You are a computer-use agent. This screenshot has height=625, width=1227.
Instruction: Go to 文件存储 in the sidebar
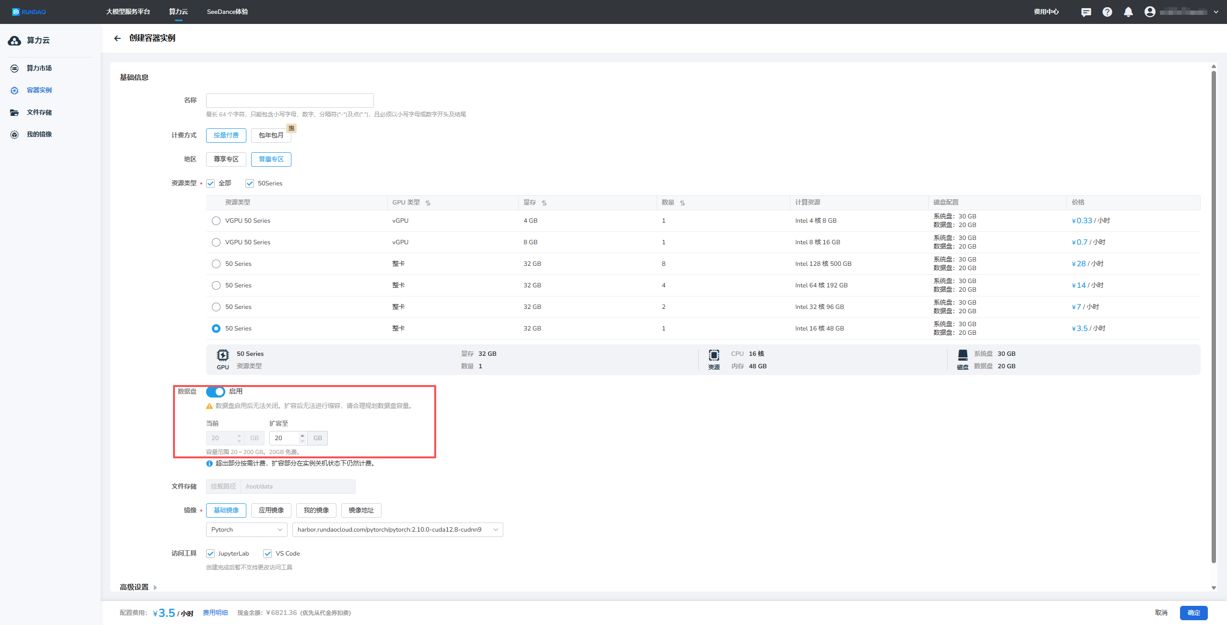[39, 113]
